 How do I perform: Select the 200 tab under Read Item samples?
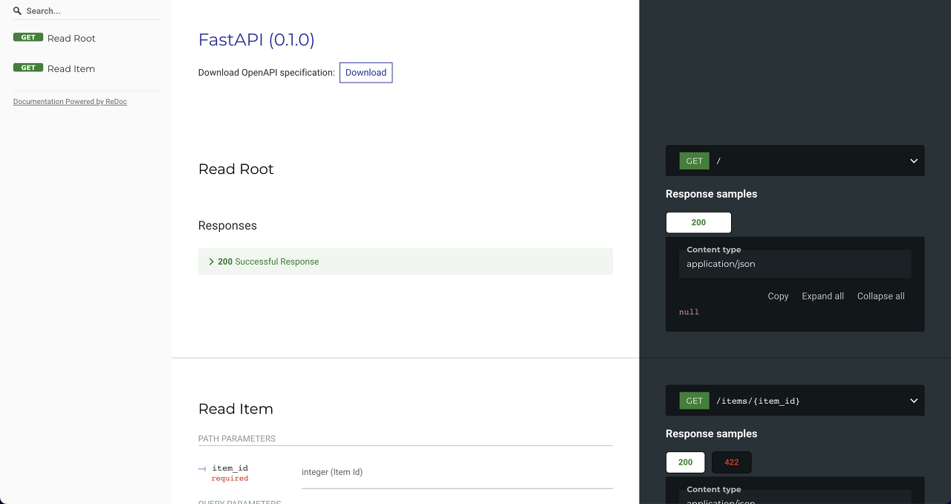[685, 462]
